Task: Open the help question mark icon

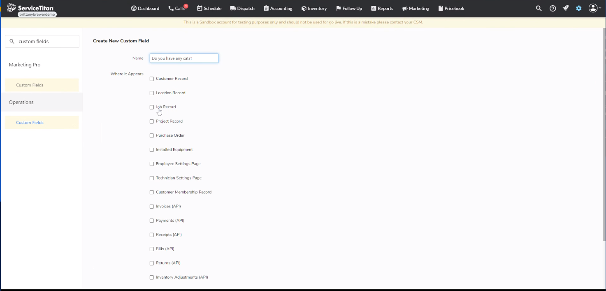Action: pos(553,8)
